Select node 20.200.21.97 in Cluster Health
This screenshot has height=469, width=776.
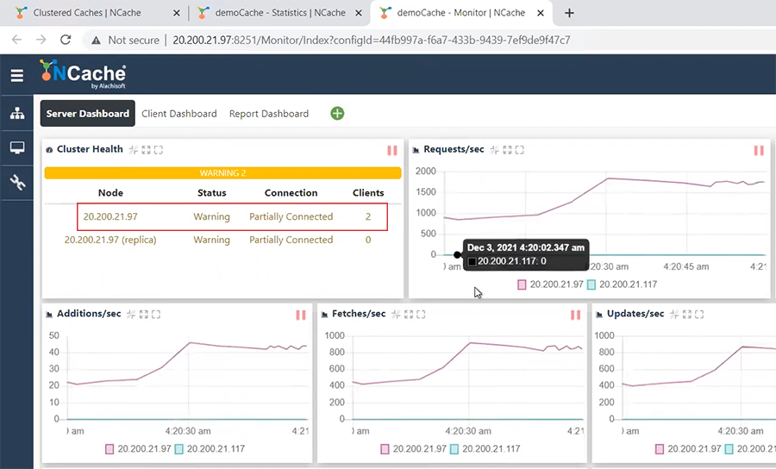[110, 216]
